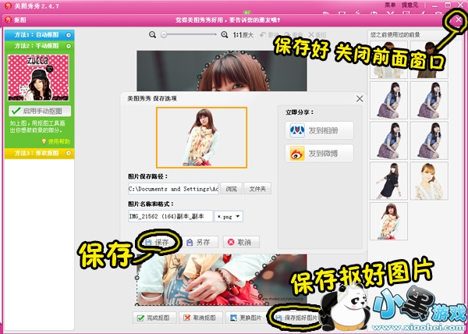Expand 方法2:手动抠图 section
The height and width of the screenshot is (334, 468).
click(40, 46)
